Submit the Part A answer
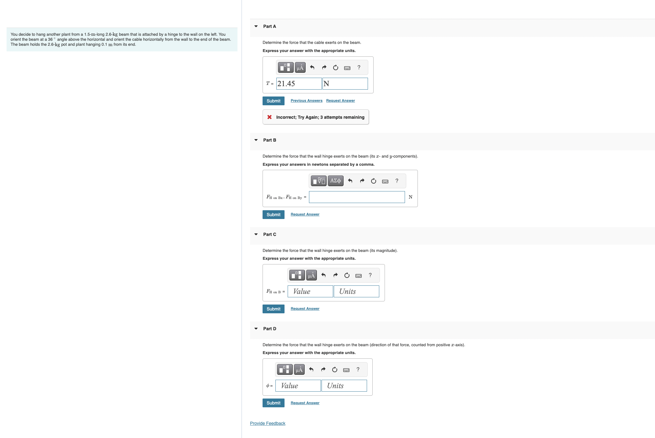 pyautogui.click(x=273, y=101)
